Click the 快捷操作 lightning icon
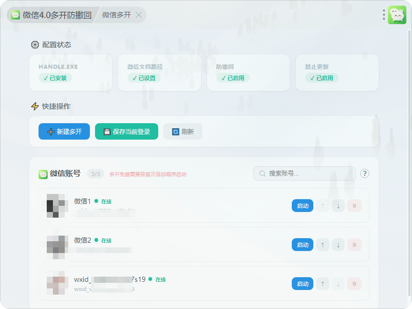The width and height of the screenshot is (412, 309). click(x=35, y=106)
